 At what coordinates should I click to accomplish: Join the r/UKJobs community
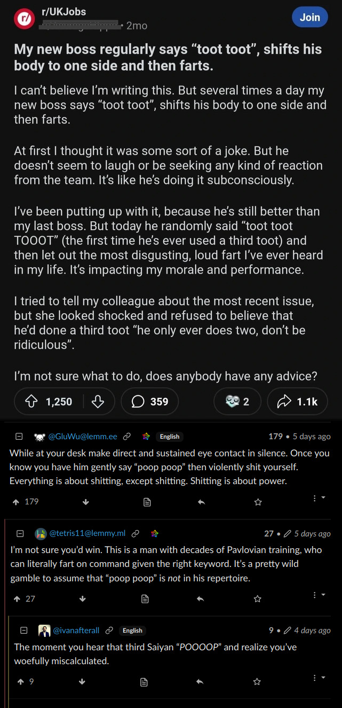pos(309,17)
